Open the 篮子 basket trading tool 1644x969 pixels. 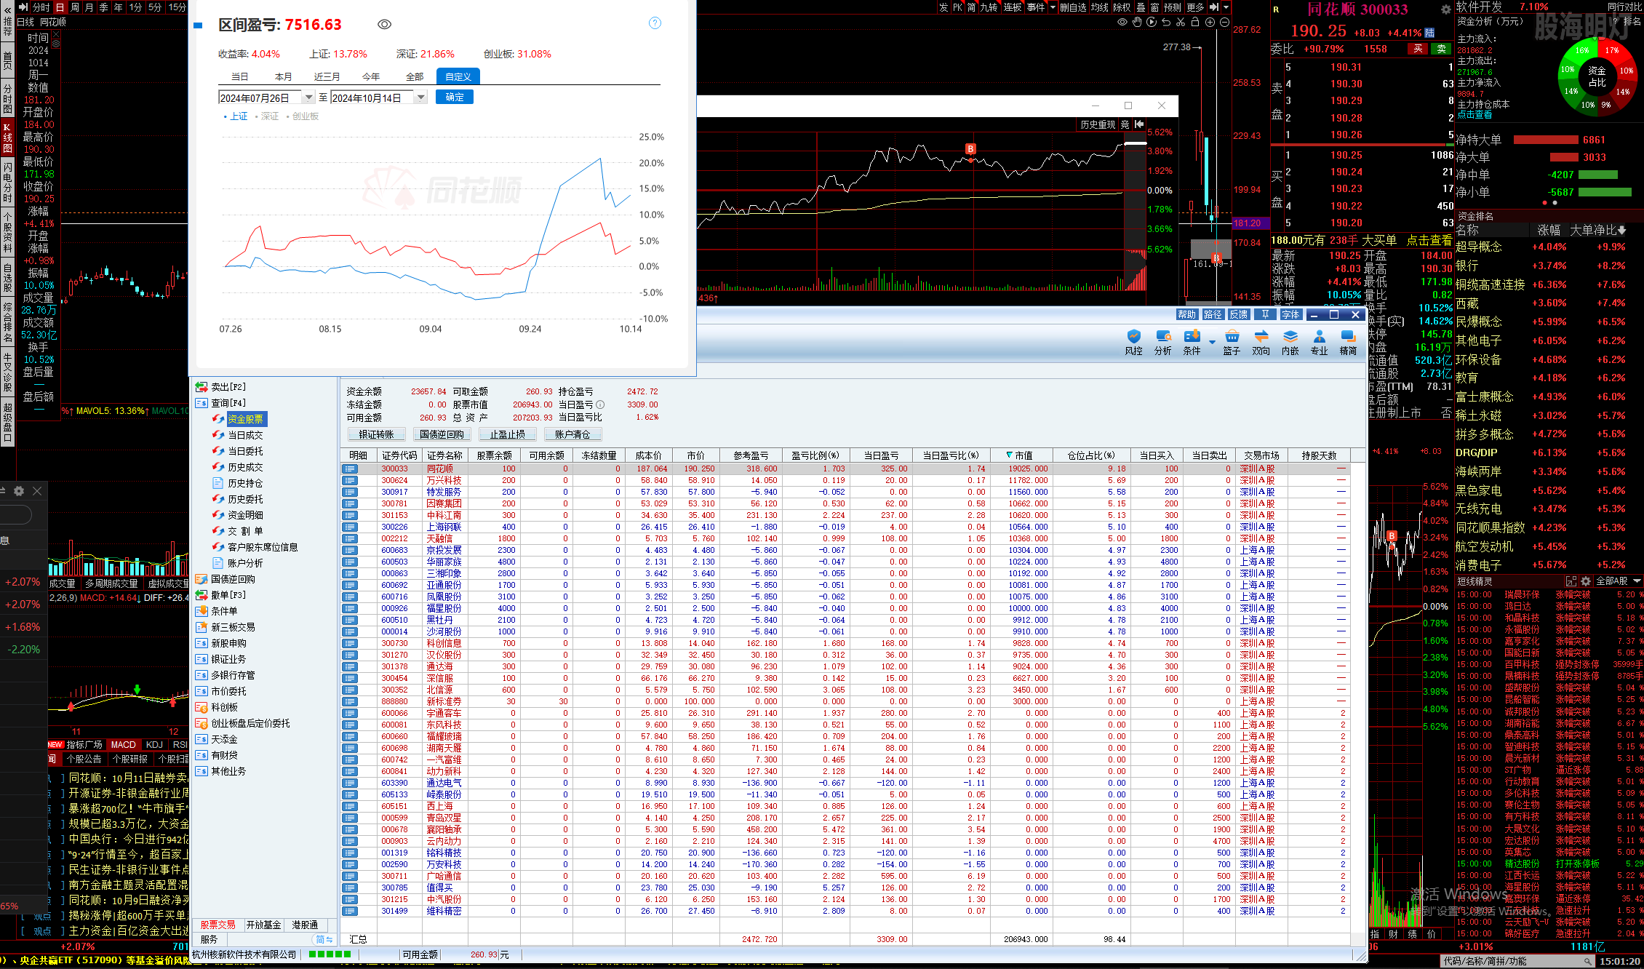[1232, 342]
